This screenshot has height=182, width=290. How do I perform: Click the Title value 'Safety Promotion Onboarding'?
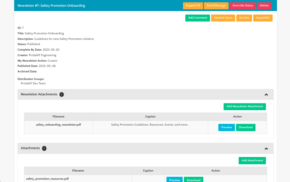(x=44, y=33)
